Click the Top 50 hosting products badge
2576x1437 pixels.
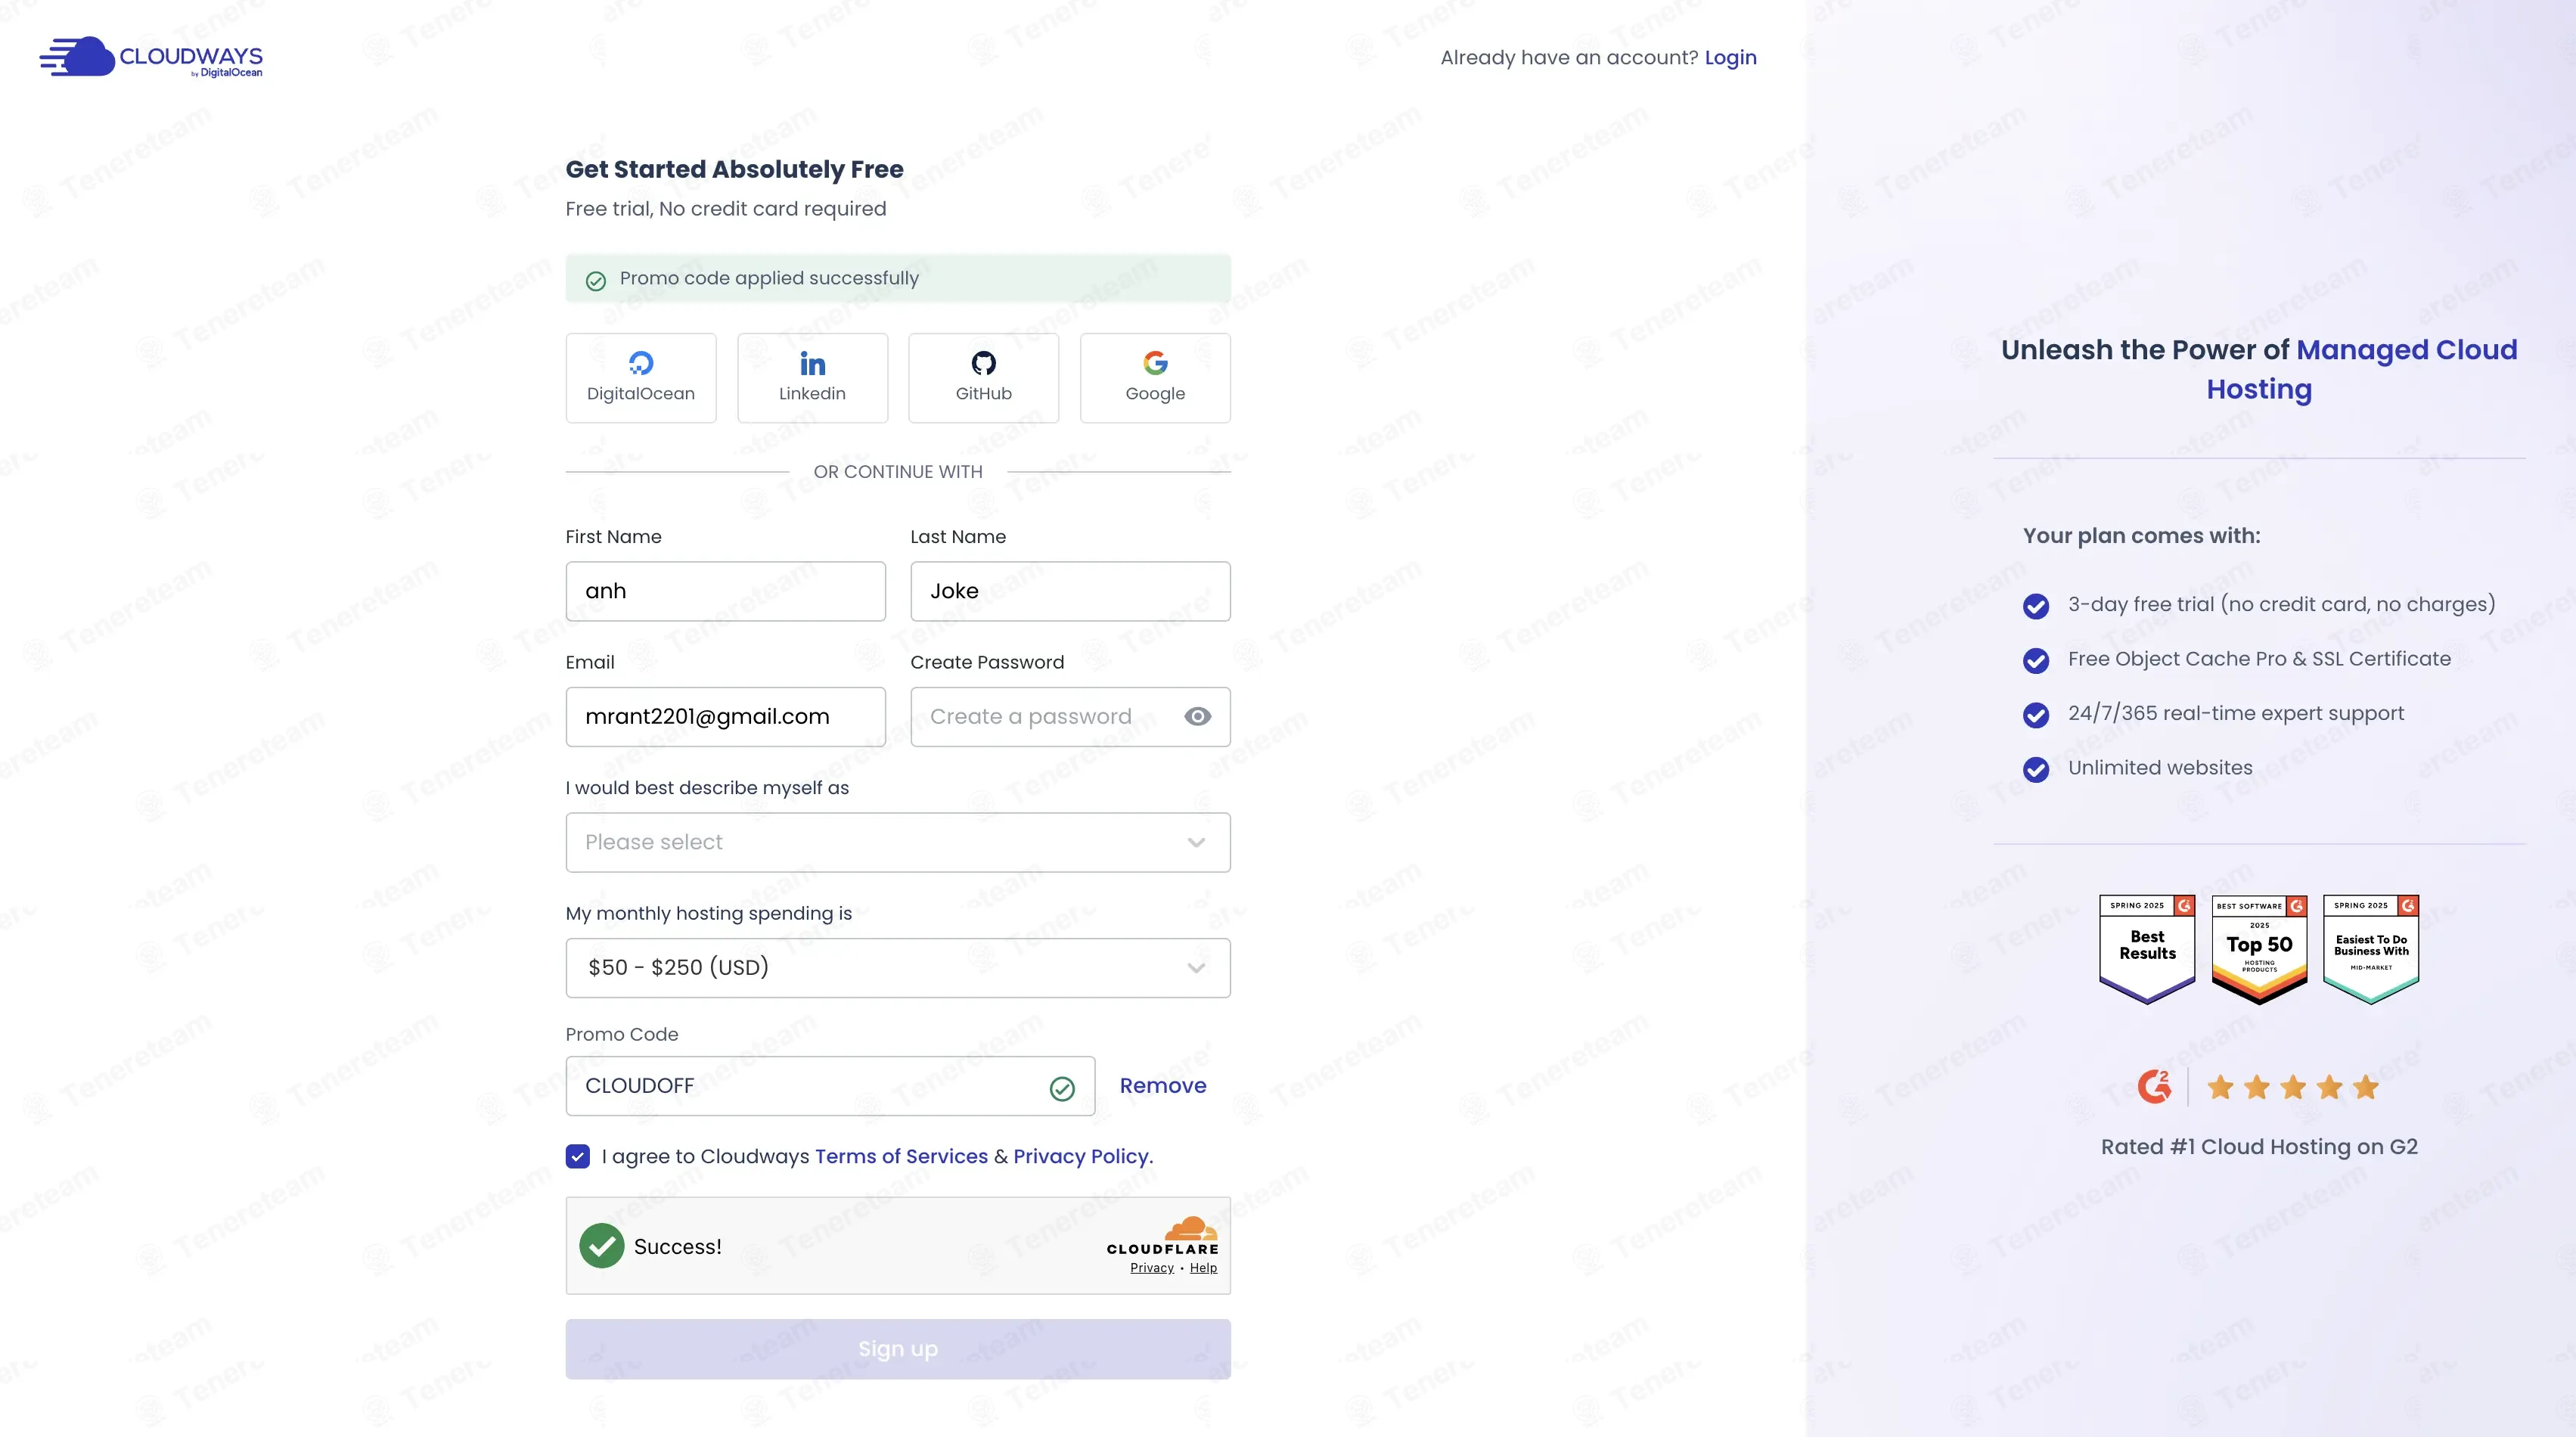(2259, 949)
